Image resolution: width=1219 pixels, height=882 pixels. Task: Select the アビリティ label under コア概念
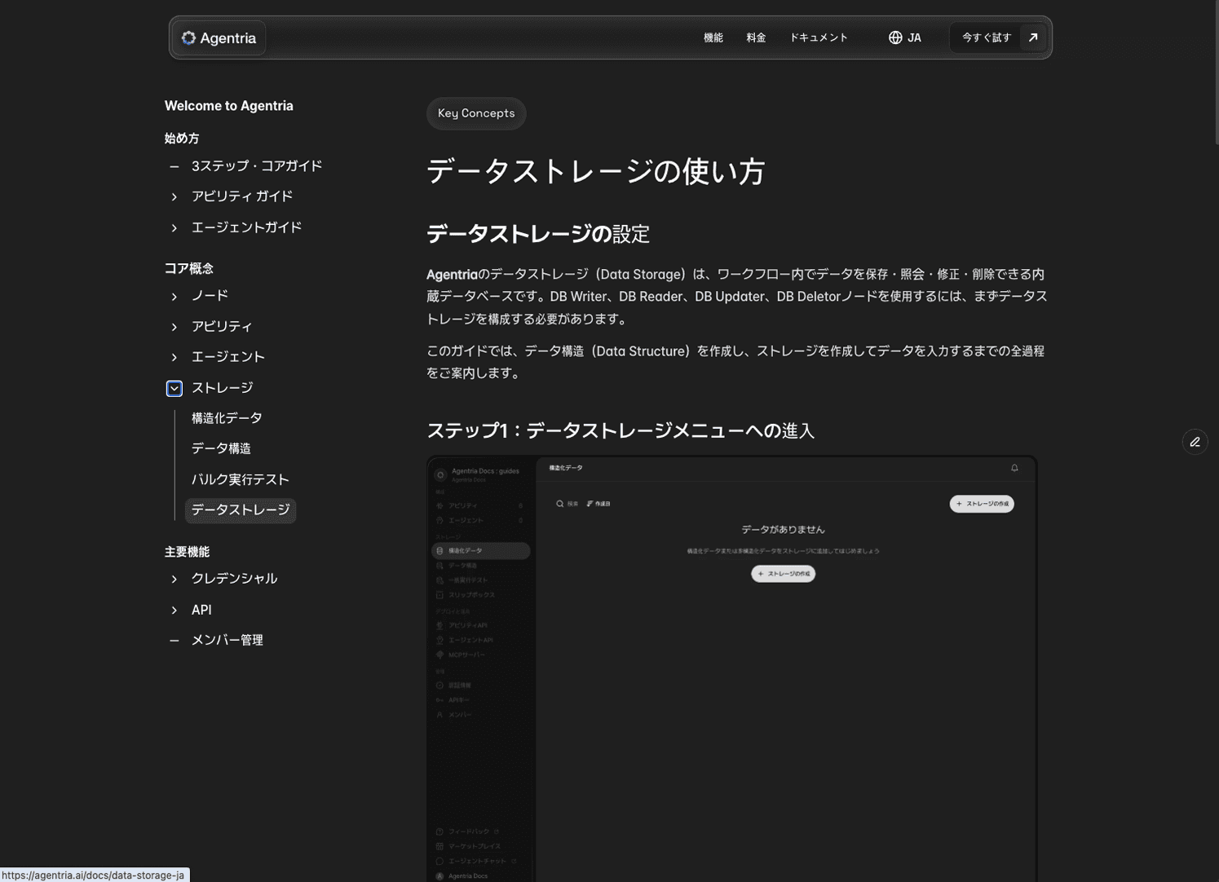coord(222,327)
